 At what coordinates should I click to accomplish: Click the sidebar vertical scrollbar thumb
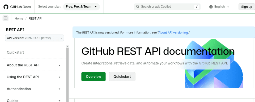[67, 75]
